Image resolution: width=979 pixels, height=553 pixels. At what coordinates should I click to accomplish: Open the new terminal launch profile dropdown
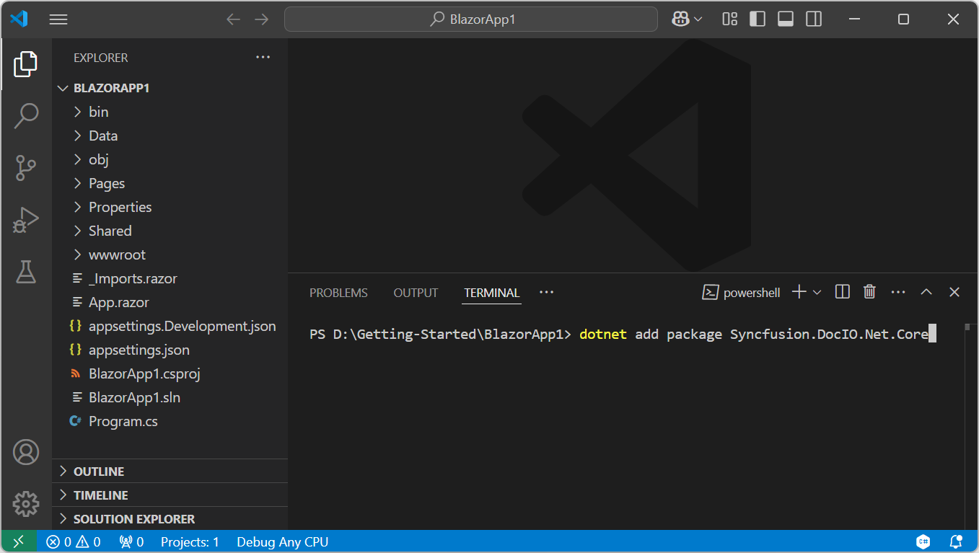tap(817, 292)
